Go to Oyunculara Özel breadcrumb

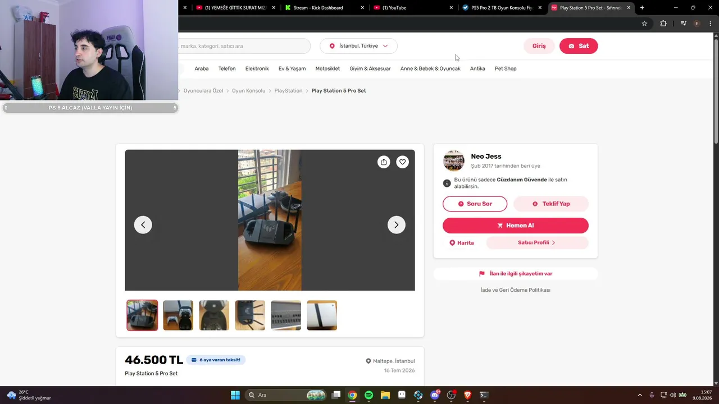[x=203, y=90]
